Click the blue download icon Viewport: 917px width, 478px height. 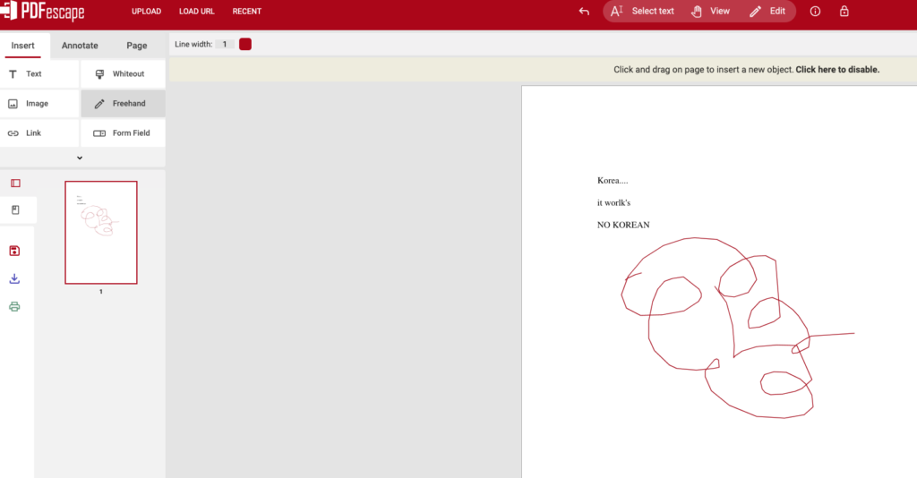14,278
